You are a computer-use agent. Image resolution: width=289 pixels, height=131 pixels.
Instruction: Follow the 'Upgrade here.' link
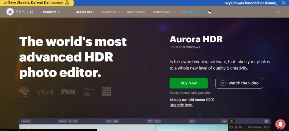(x=181, y=105)
